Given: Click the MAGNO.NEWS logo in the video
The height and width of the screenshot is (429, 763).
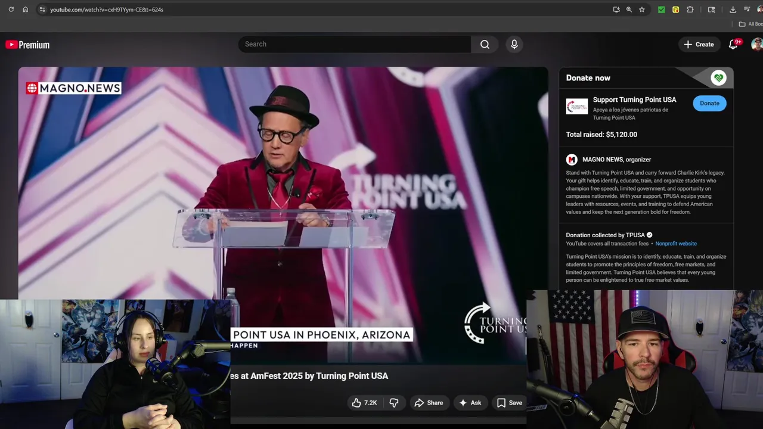Looking at the screenshot, I should (73, 88).
